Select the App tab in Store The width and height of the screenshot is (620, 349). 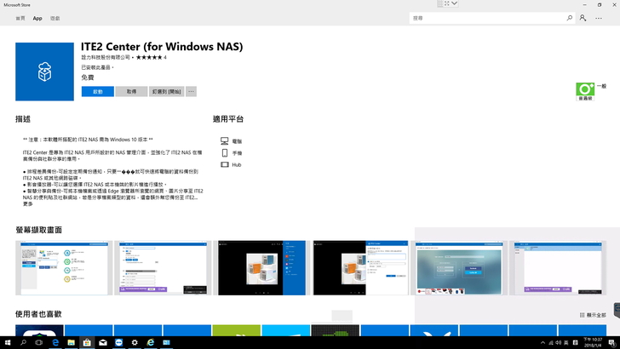37,18
